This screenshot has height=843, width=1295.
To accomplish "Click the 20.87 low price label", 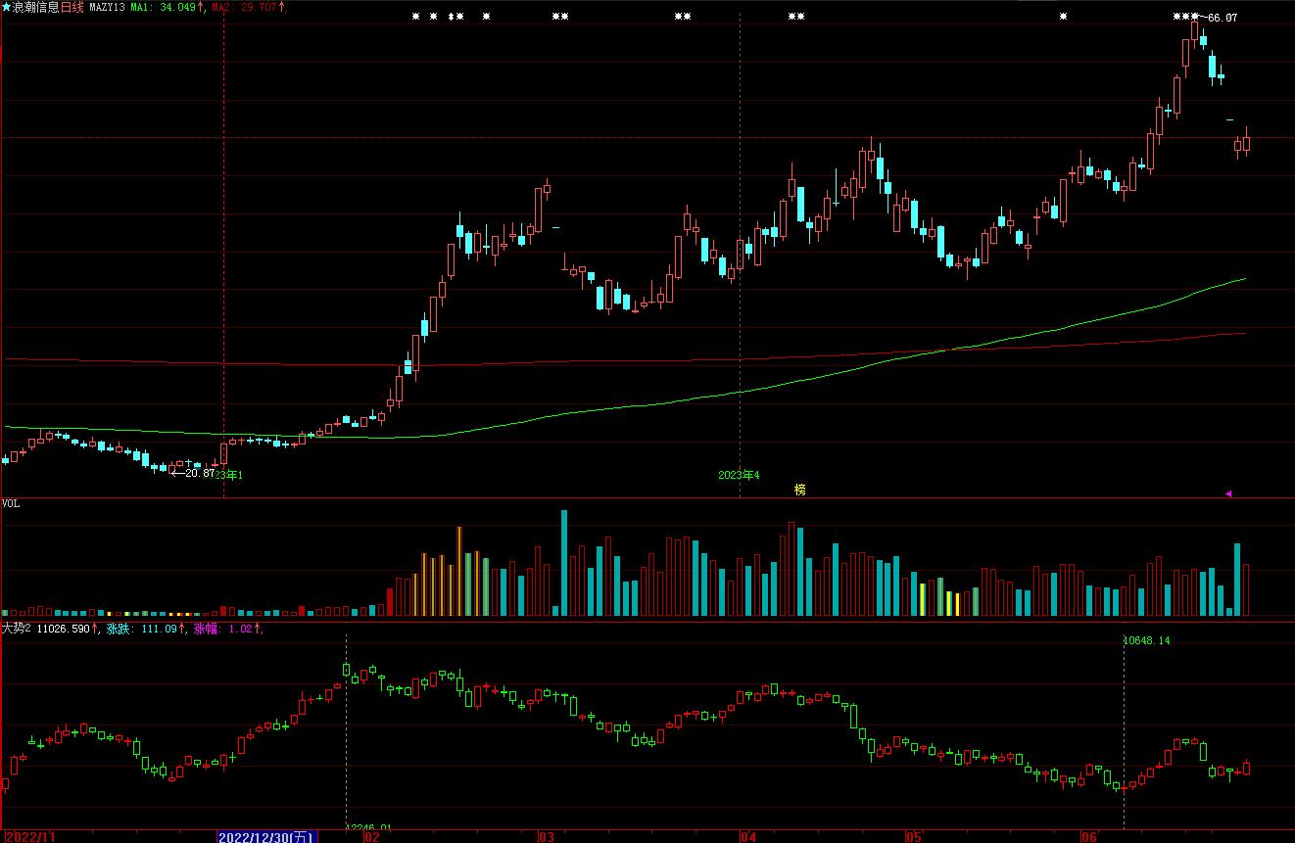I will coord(199,473).
